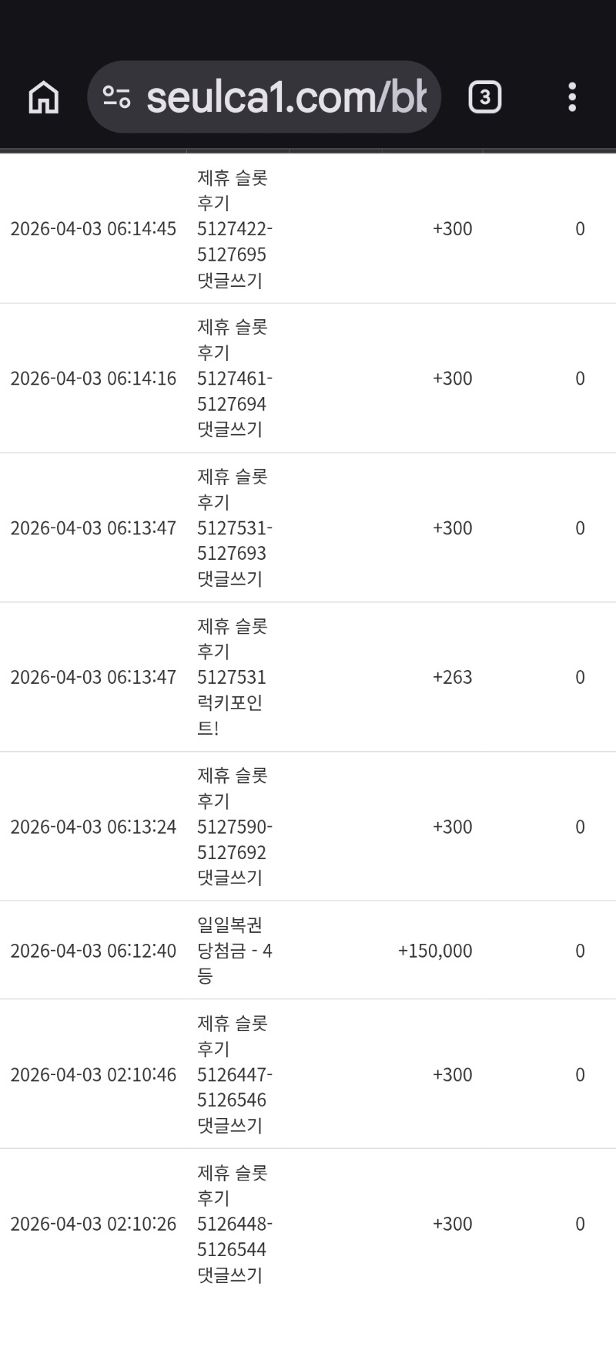616x1371 pixels.
Task: Open site information icon in address bar
Action: tap(116, 97)
